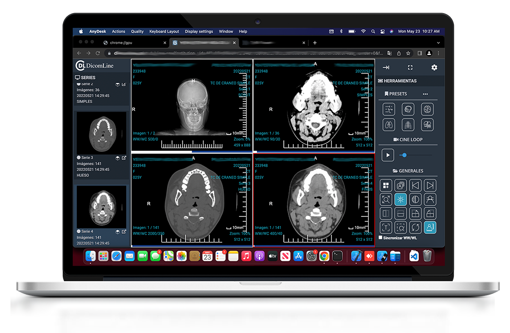Viewport: 510px width, 333px height.
Task: Expand the GENERALES section
Action: 408,171
